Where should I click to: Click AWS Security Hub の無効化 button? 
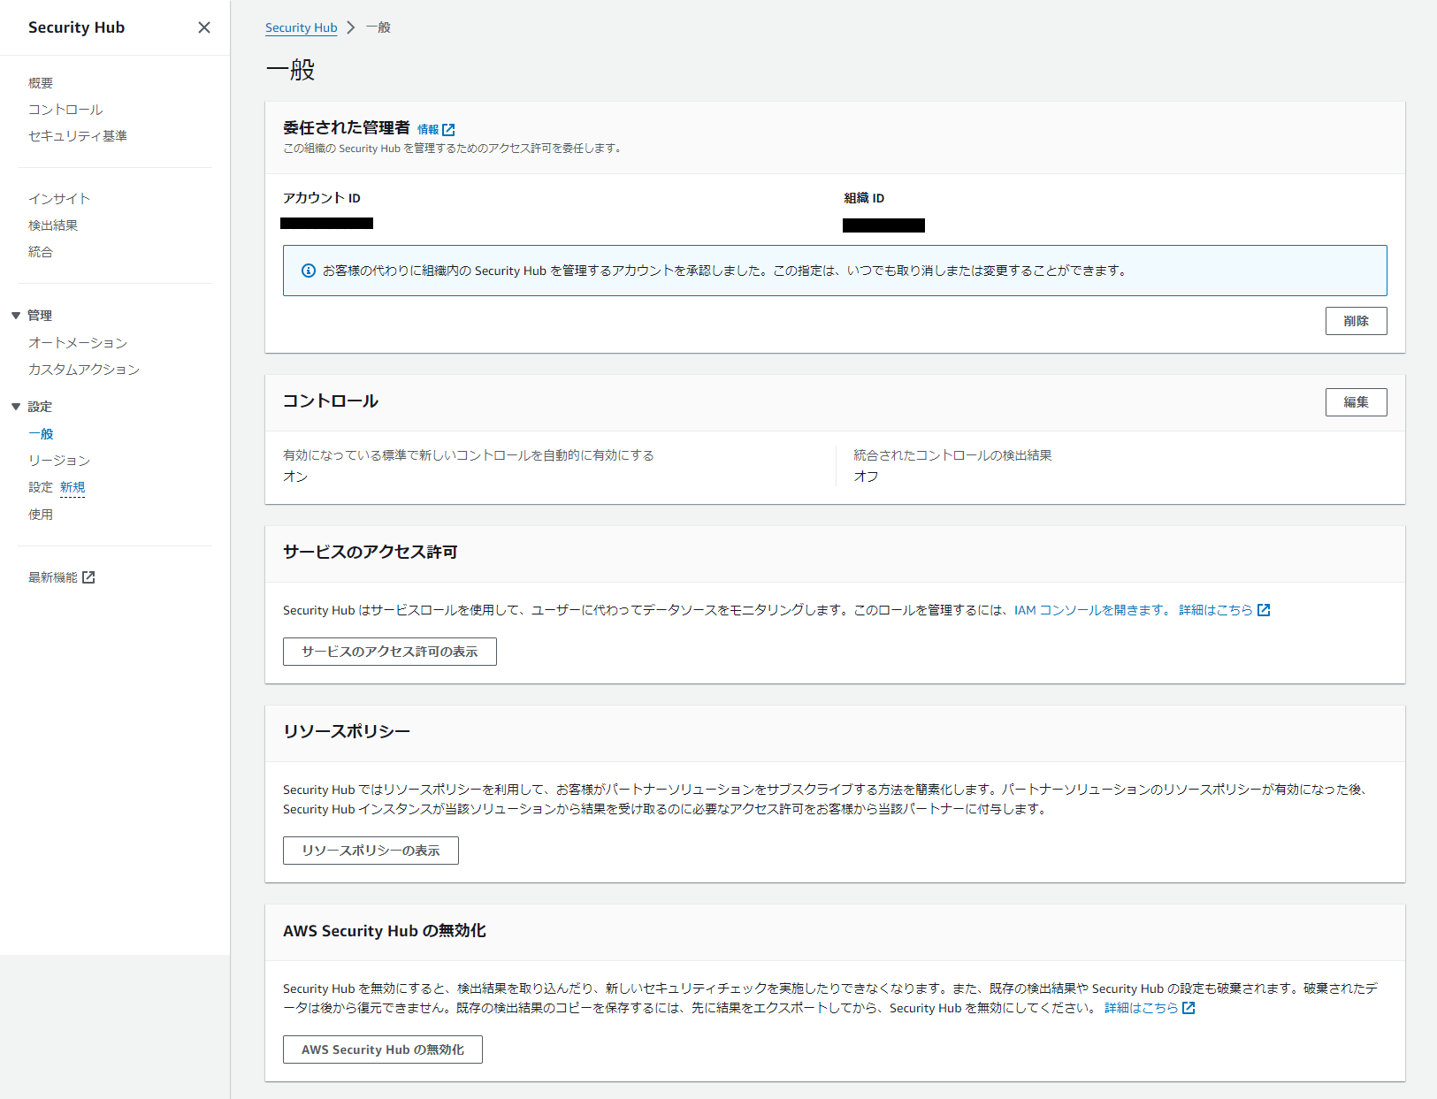[383, 1049]
